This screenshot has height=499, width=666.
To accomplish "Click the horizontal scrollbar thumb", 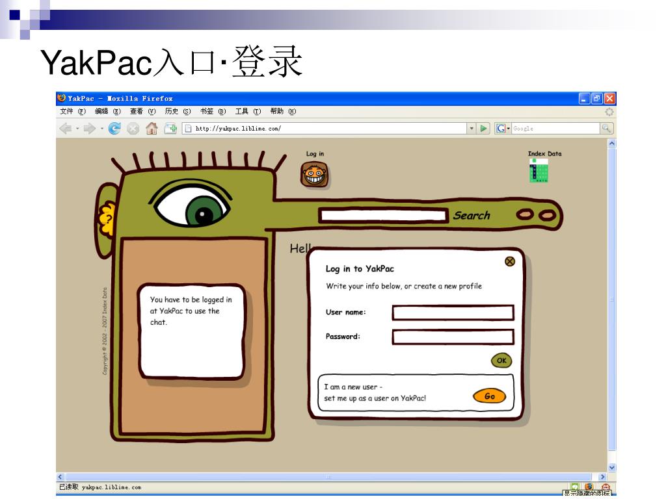I will [x=328, y=476].
